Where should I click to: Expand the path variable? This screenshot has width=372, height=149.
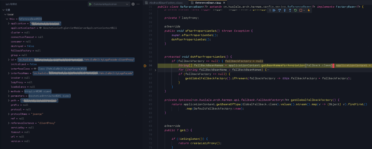(x=9, y=101)
